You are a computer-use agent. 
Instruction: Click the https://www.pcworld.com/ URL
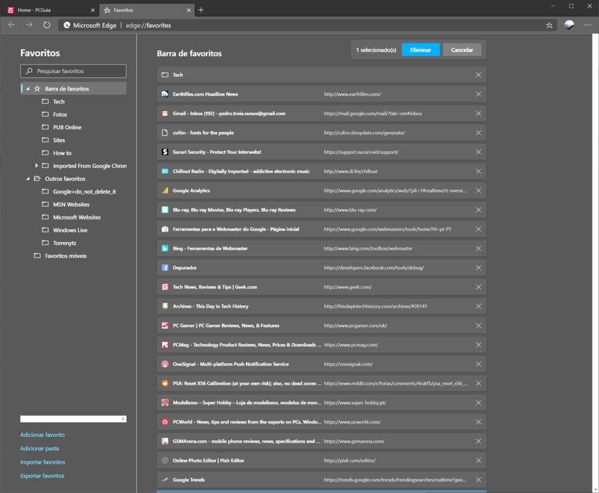click(352, 422)
